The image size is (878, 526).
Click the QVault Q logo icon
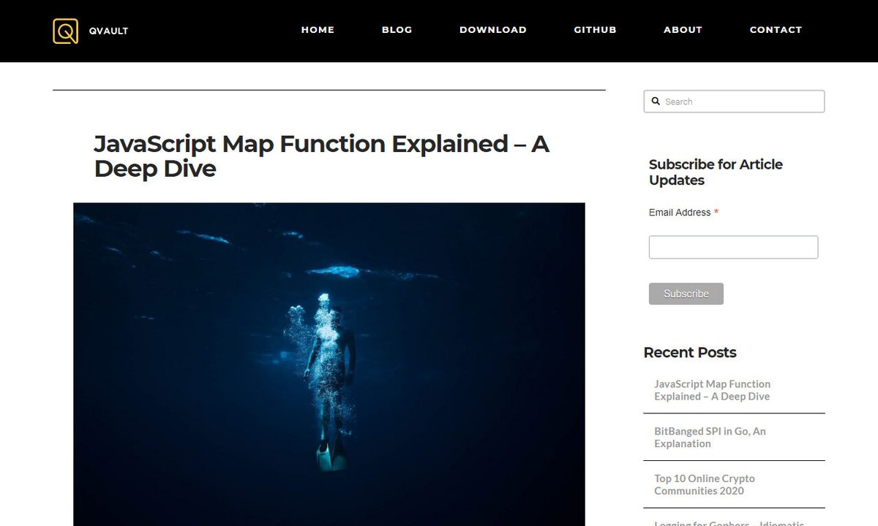[65, 31]
